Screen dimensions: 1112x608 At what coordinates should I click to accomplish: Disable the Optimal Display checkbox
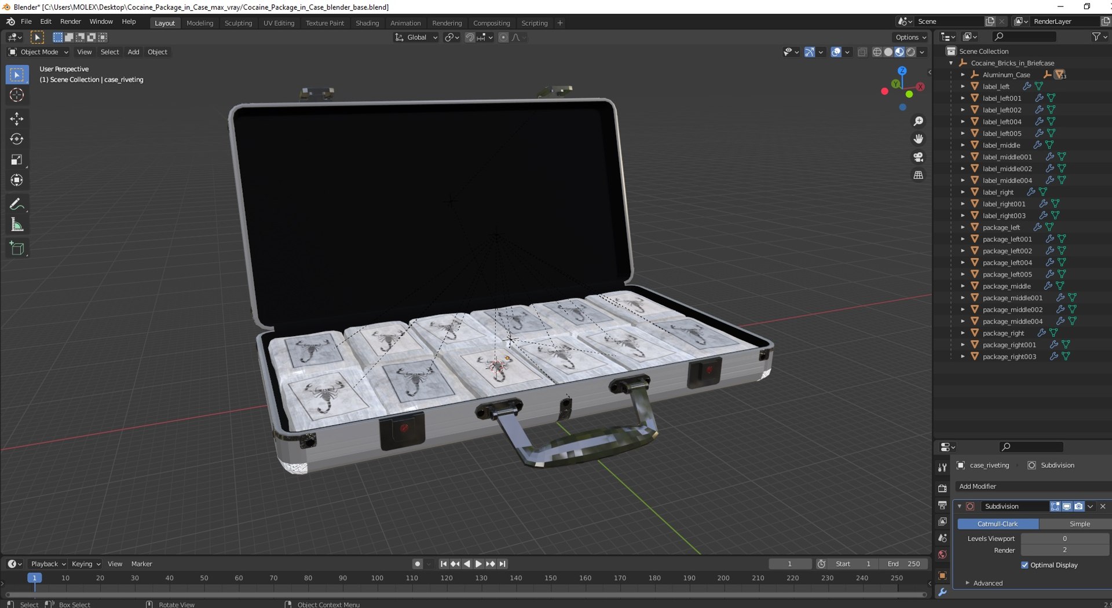(1025, 565)
